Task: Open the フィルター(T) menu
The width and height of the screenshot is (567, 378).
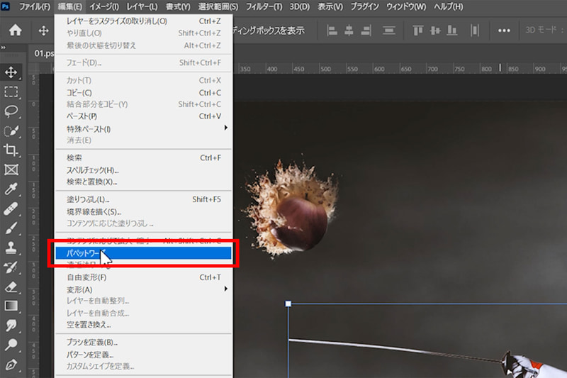Action: pyautogui.click(x=264, y=6)
